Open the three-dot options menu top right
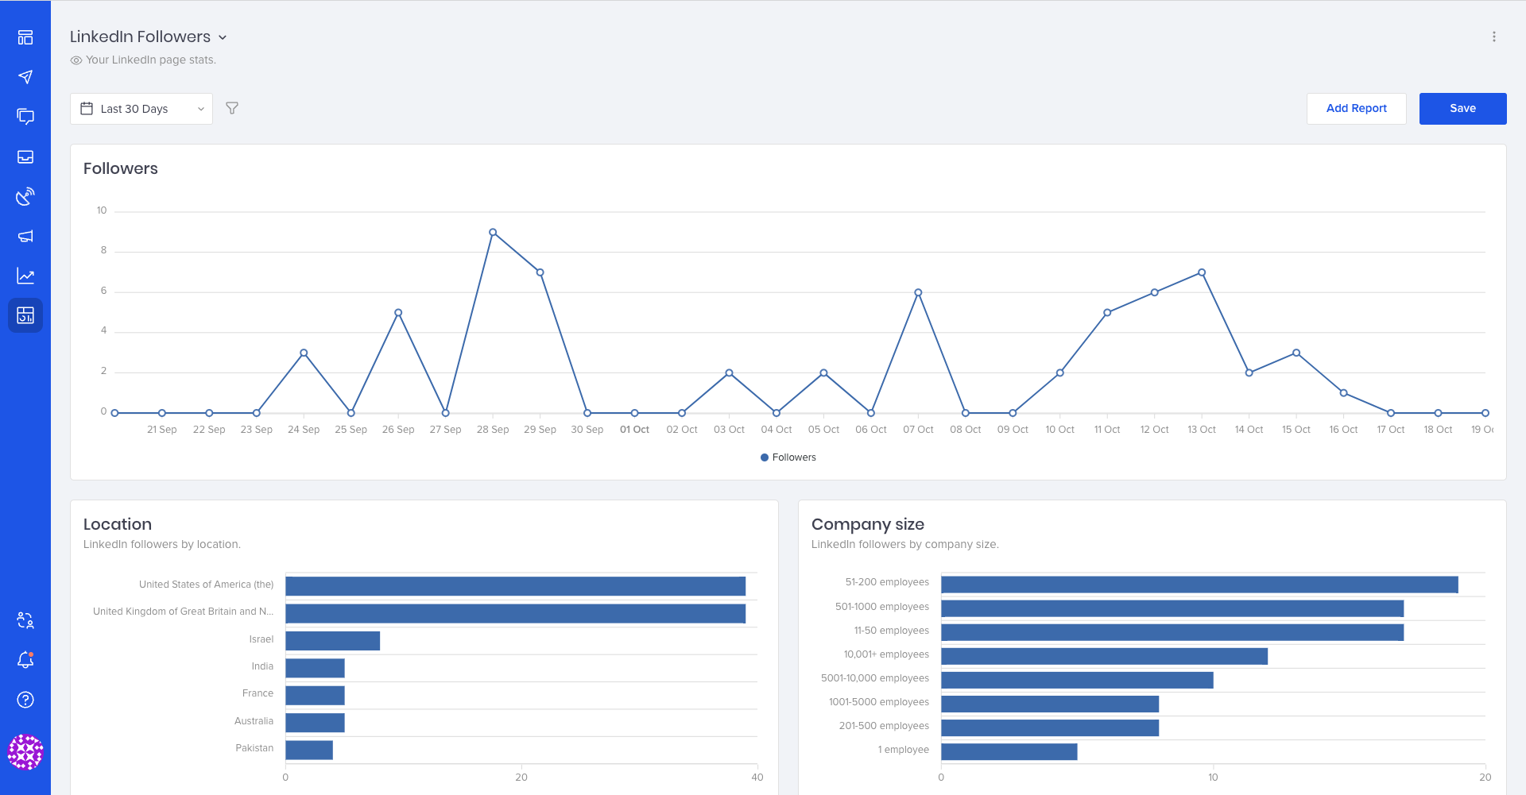 (x=1494, y=37)
